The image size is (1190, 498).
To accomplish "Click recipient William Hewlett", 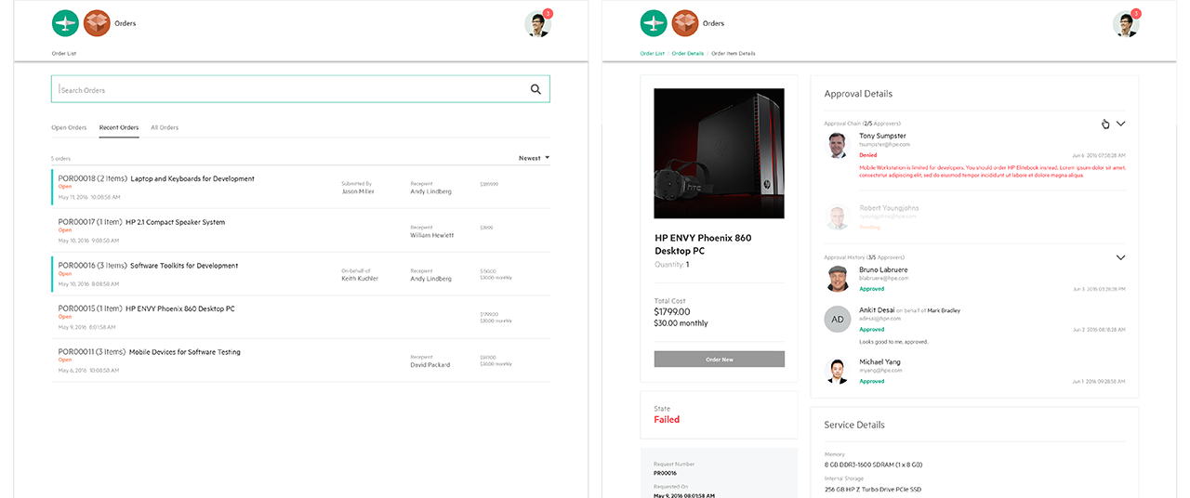I will pos(432,235).
